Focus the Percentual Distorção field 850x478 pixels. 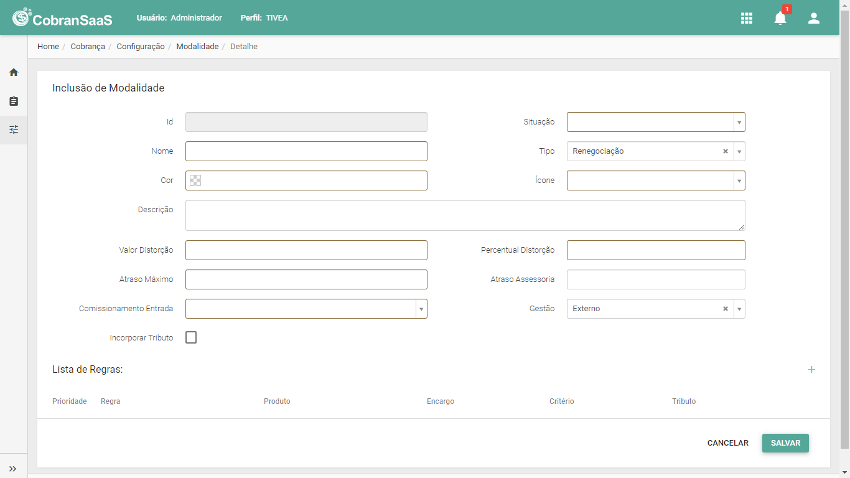point(656,250)
